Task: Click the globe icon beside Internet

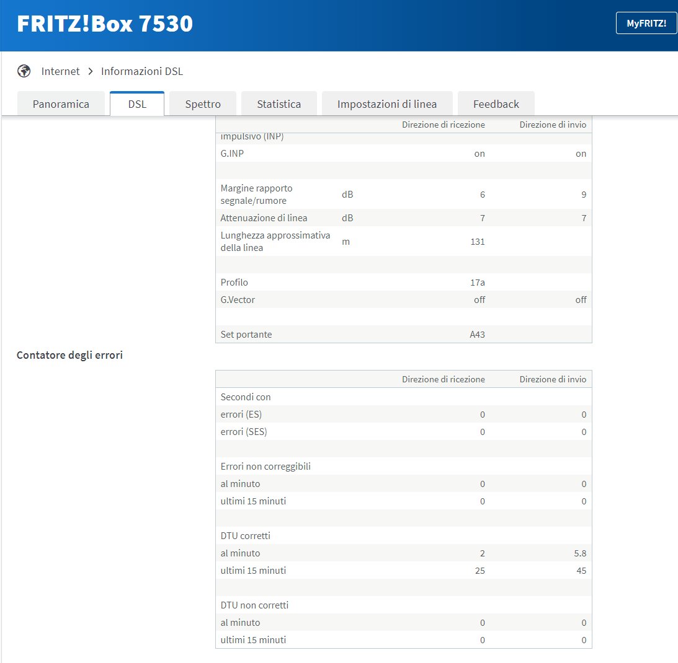Action: 24,71
